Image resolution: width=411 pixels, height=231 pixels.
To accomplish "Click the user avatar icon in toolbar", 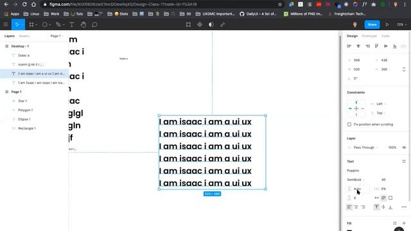I will 354,24.
